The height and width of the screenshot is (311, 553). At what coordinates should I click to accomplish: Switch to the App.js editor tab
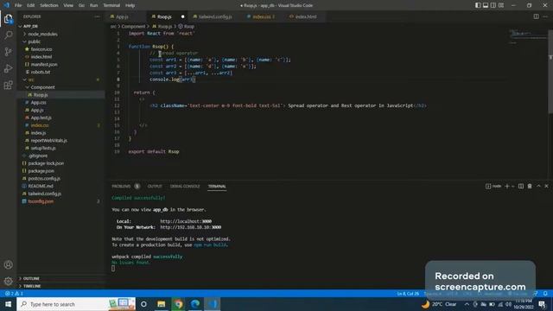(122, 16)
